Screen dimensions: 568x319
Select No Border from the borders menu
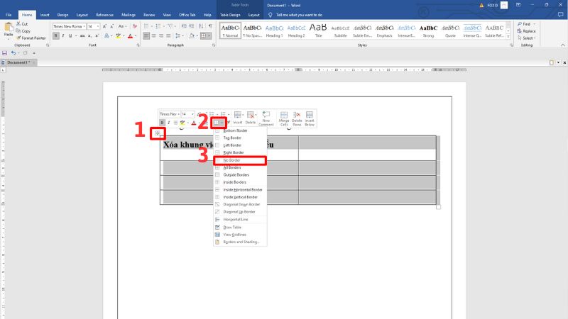point(240,160)
